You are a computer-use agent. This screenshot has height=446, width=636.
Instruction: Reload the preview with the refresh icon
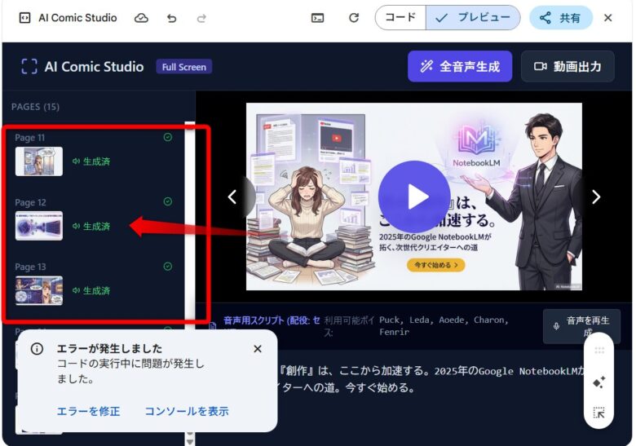click(x=354, y=18)
